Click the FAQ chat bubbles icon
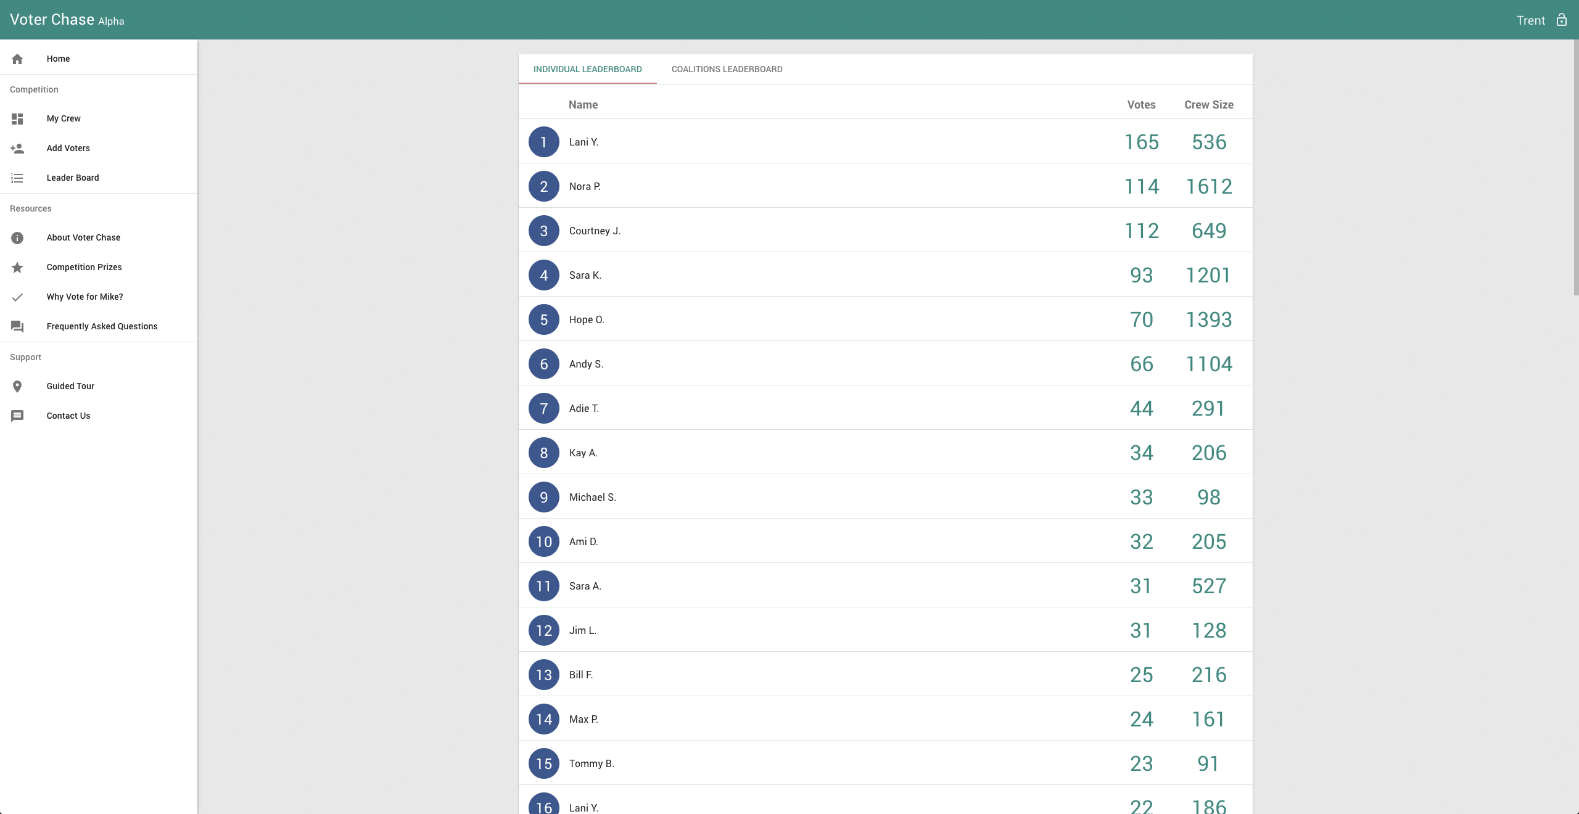Image resolution: width=1579 pixels, height=814 pixels. [x=17, y=326]
